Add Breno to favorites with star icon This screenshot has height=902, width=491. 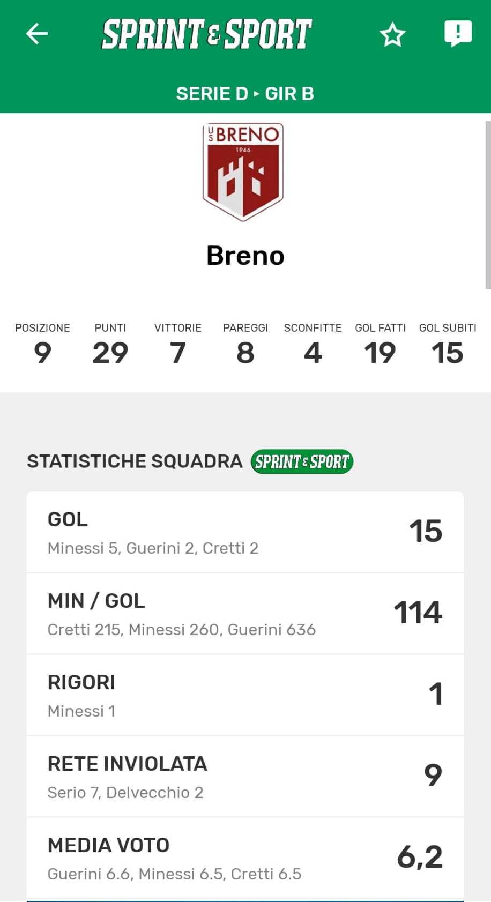tap(392, 35)
